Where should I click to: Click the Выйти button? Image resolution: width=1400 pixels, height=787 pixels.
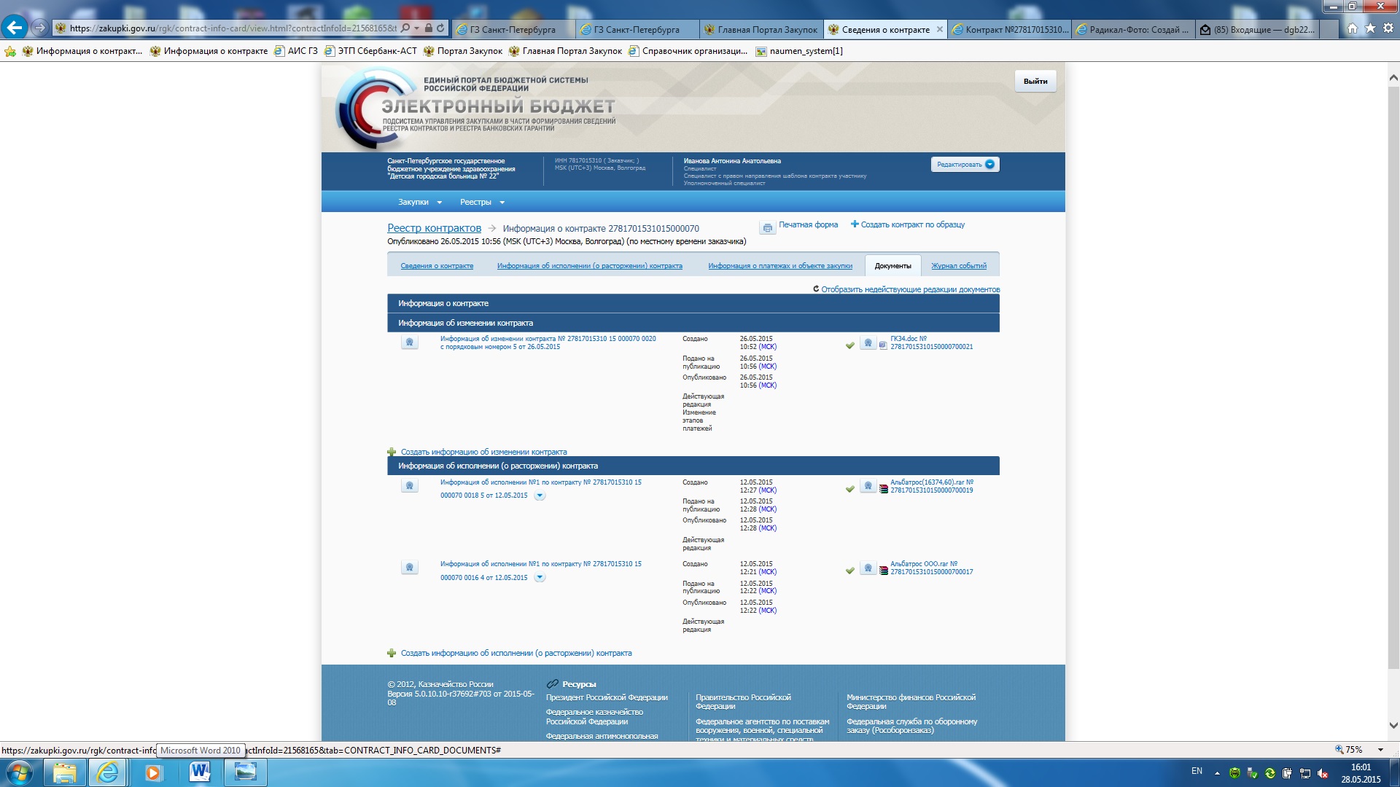[1035, 81]
